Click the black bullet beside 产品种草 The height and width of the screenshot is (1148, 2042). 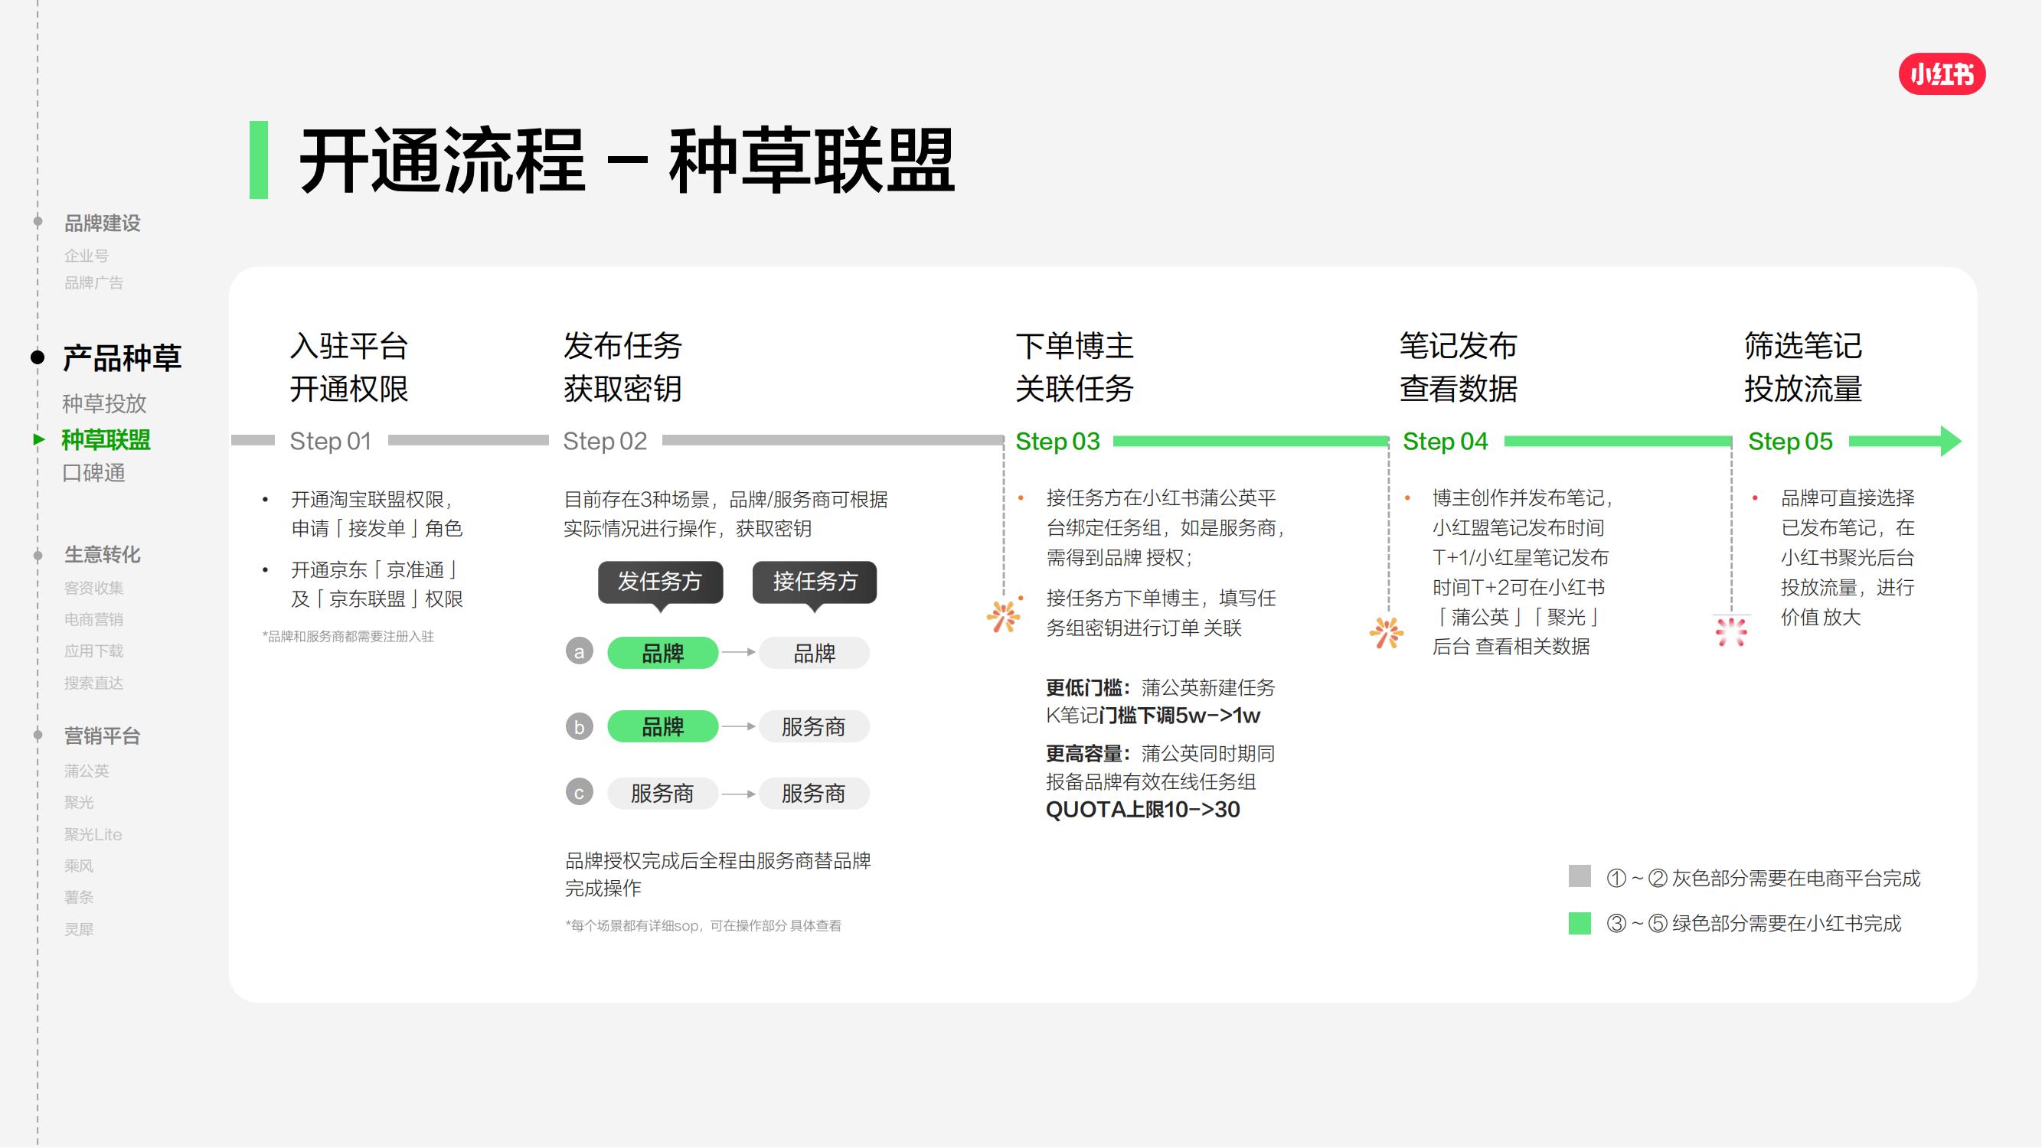click(x=38, y=357)
